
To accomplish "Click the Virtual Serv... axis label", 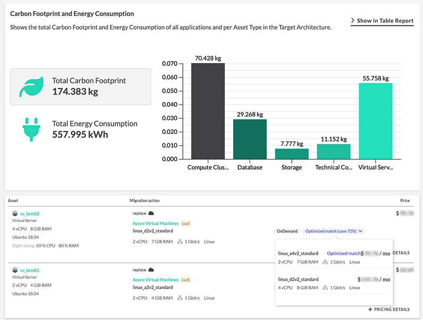I will 376,167.
